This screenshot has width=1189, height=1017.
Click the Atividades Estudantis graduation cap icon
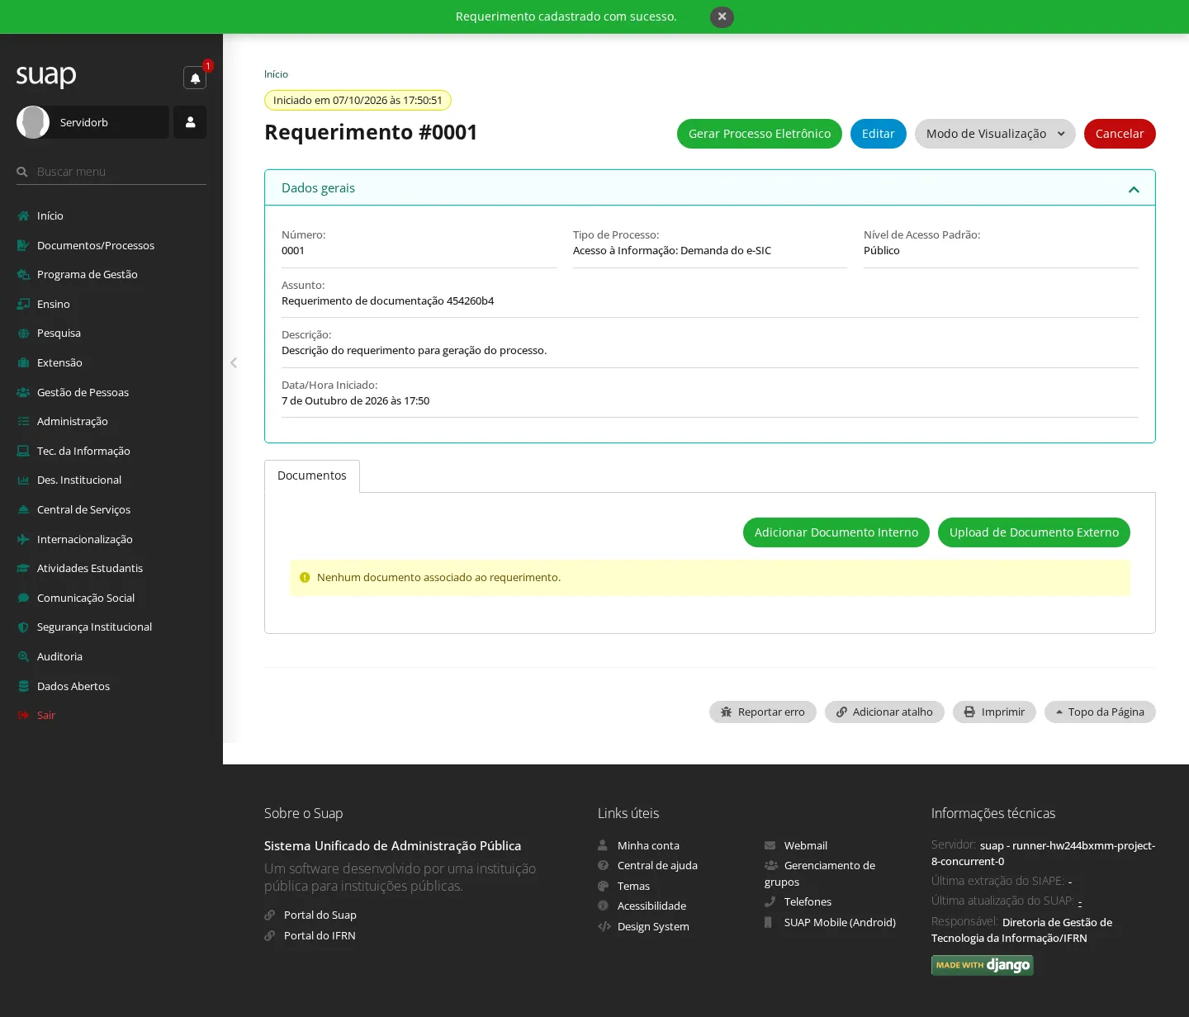click(x=23, y=568)
